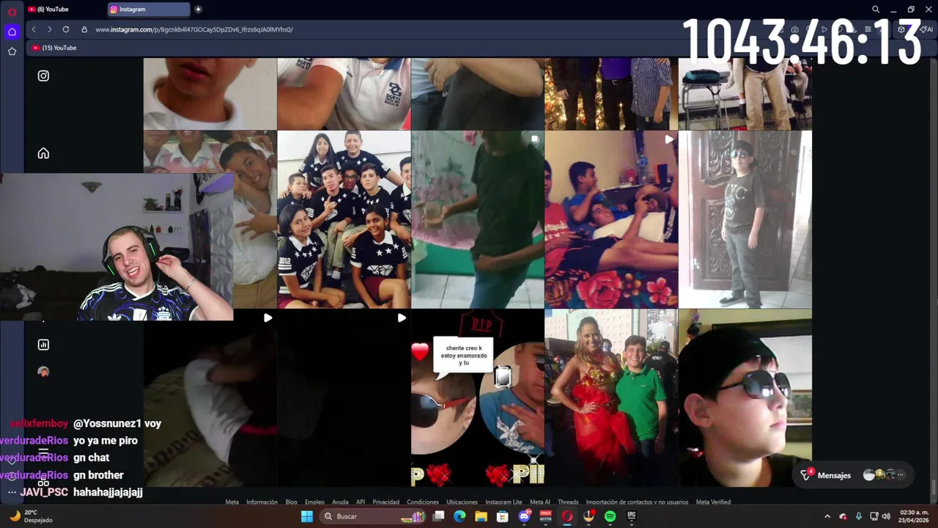Viewport: 938px width, 528px height.
Task: Open Epic Games from the taskbar
Action: (632, 516)
